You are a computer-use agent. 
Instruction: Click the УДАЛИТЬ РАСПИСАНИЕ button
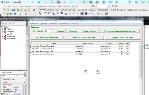tap(123, 38)
